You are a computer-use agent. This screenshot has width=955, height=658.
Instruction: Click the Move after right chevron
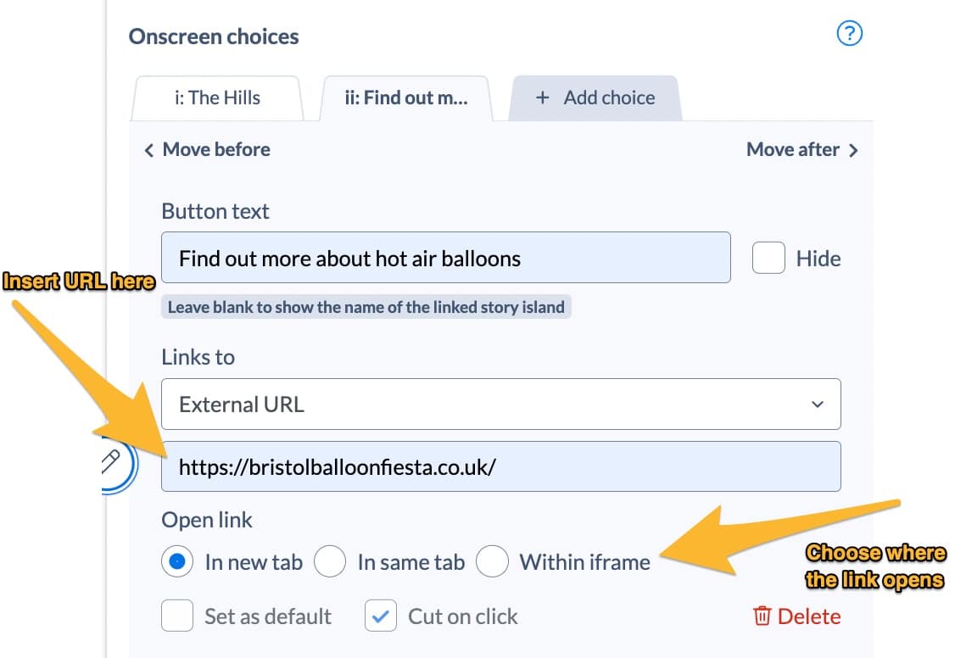click(x=853, y=150)
